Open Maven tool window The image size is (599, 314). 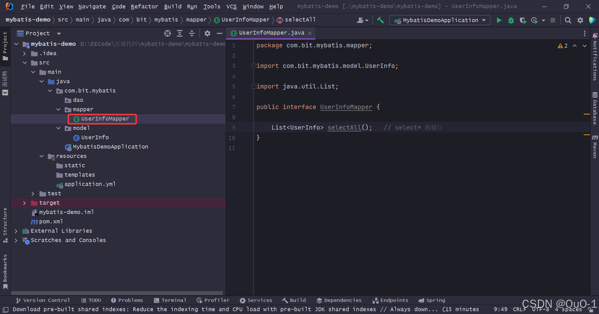tap(595, 146)
